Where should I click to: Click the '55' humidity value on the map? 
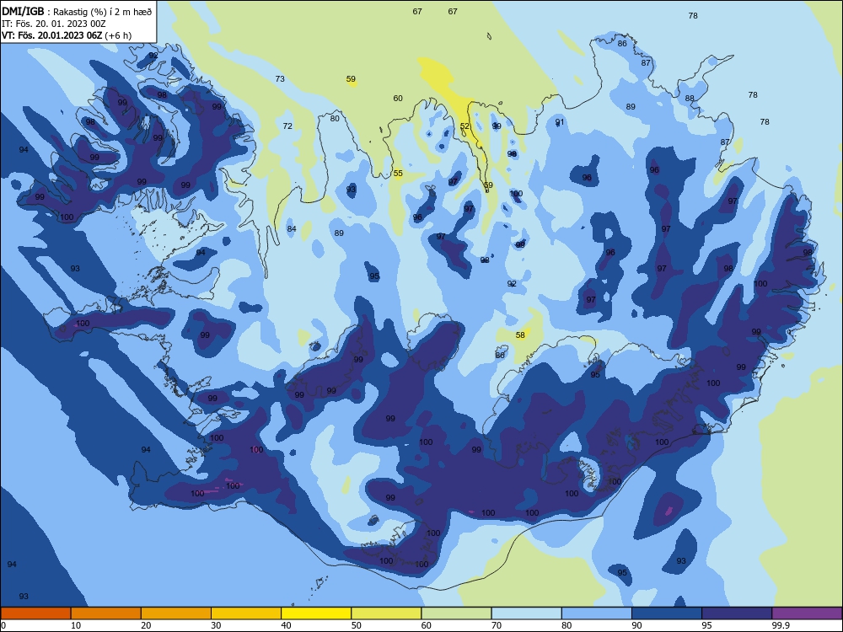click(x=398, y=173)
